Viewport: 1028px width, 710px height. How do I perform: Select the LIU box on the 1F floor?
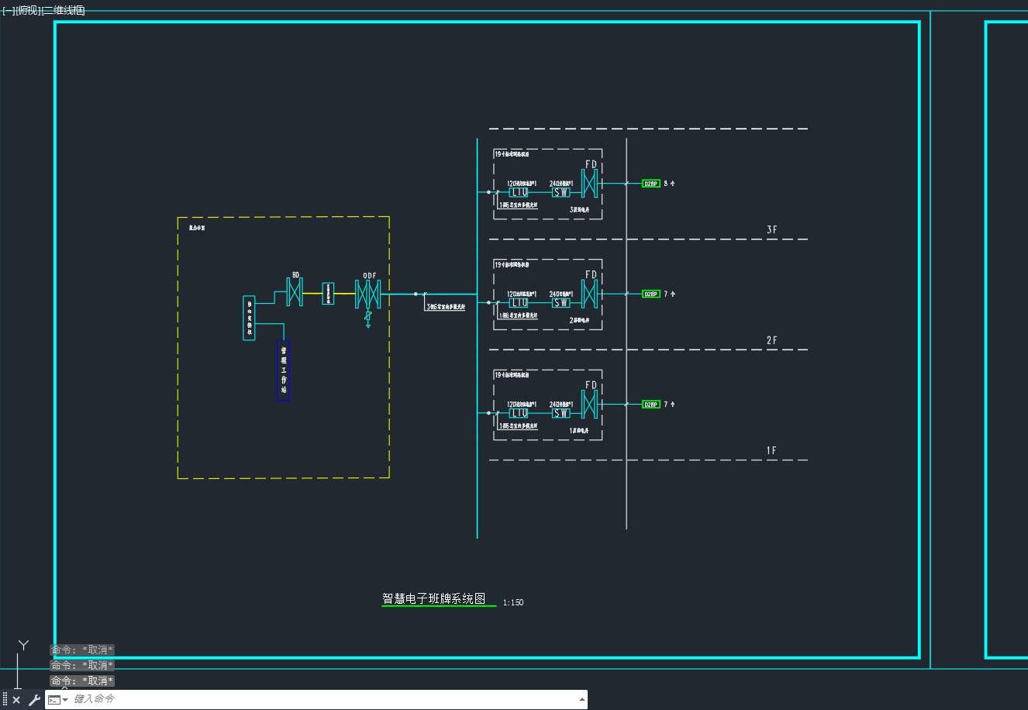pos(519,413)
